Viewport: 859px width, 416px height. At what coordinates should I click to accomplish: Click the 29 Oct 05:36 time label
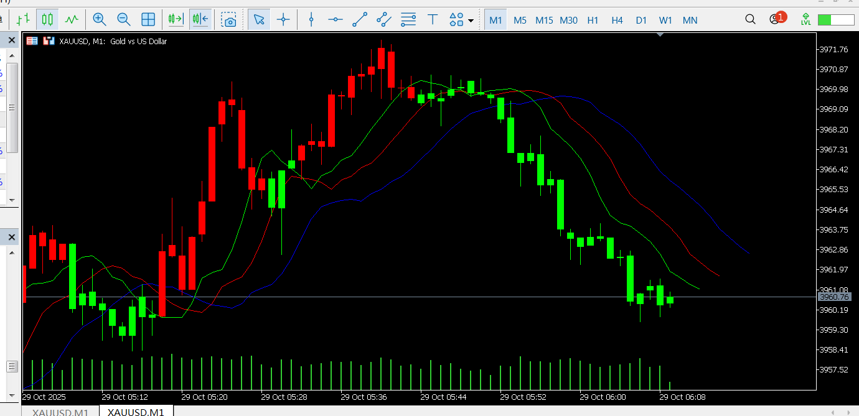point(364,397)
